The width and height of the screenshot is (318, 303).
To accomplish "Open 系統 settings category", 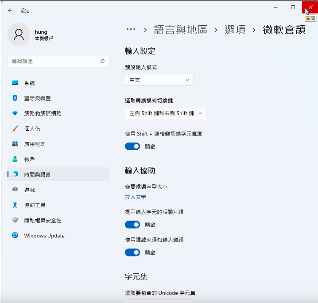I will pos(58,83).
